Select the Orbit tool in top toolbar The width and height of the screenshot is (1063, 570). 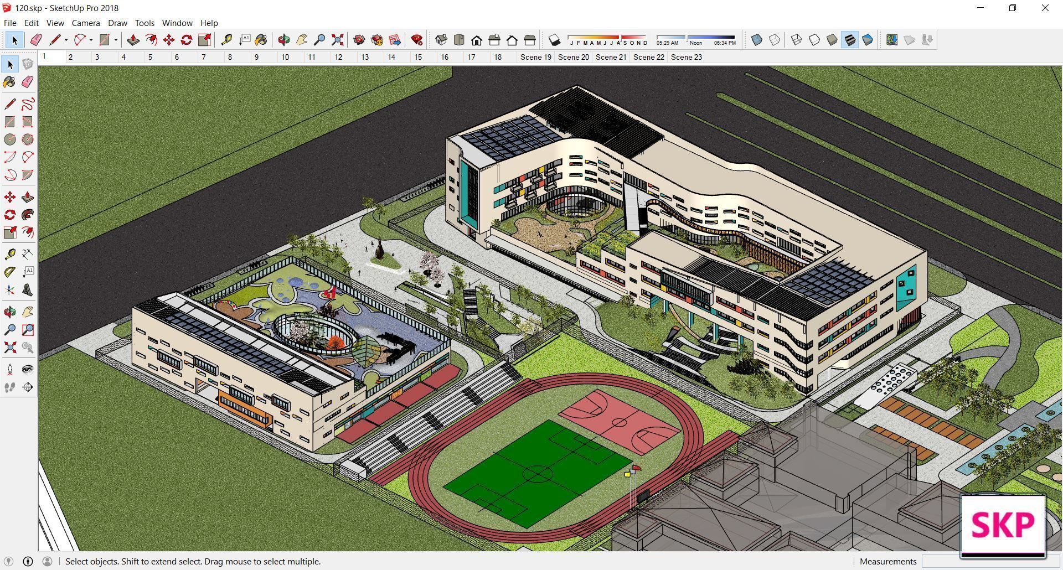(x=284, y=40)
